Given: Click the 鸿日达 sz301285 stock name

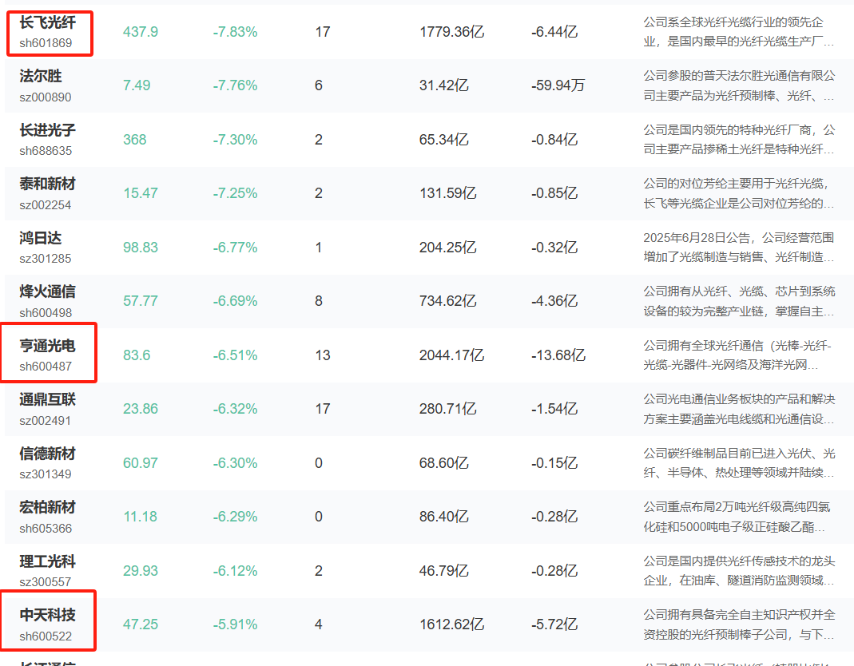Looking at the screenshot, I should coord(46,248).
